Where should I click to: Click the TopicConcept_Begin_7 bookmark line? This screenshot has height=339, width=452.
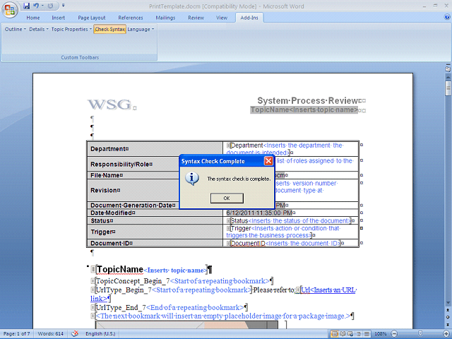pos(184,281)
